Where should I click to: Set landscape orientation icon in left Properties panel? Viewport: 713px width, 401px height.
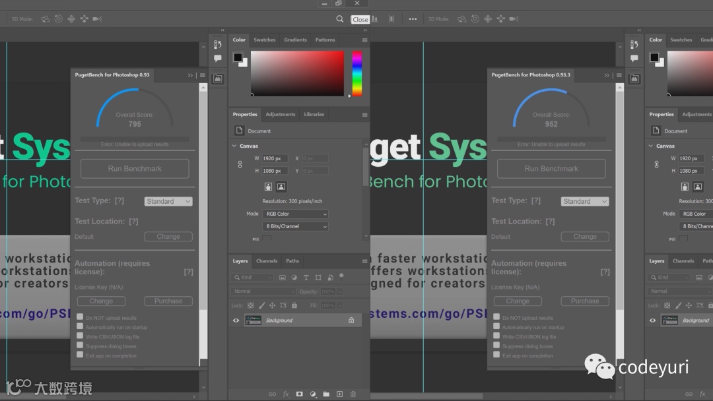point(281,187)
